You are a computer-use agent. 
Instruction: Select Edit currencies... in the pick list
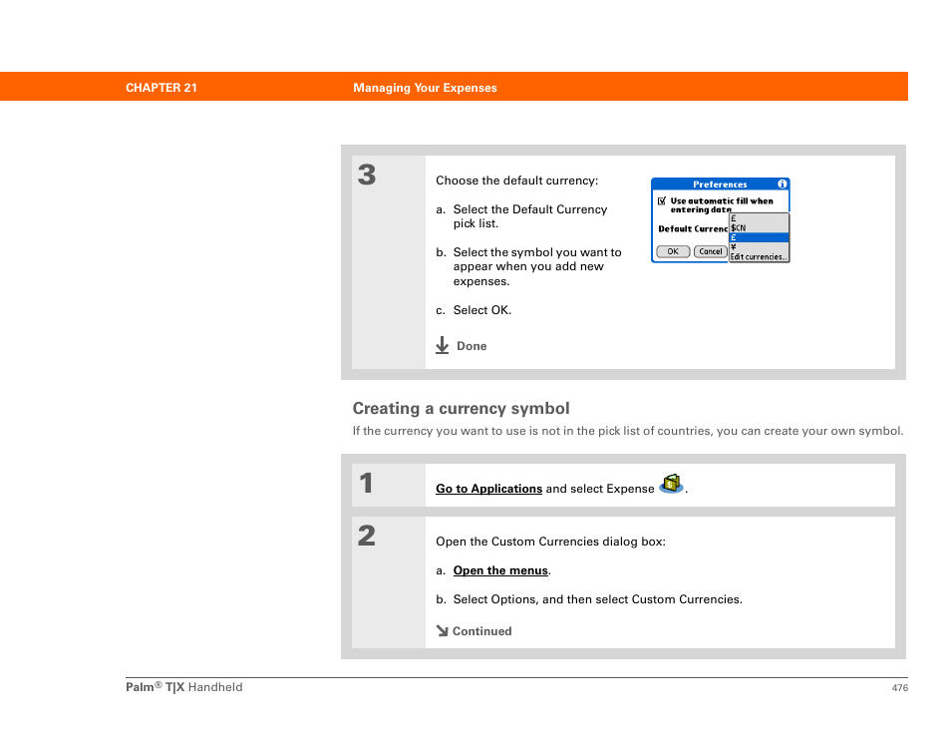[x=759, y=256]
